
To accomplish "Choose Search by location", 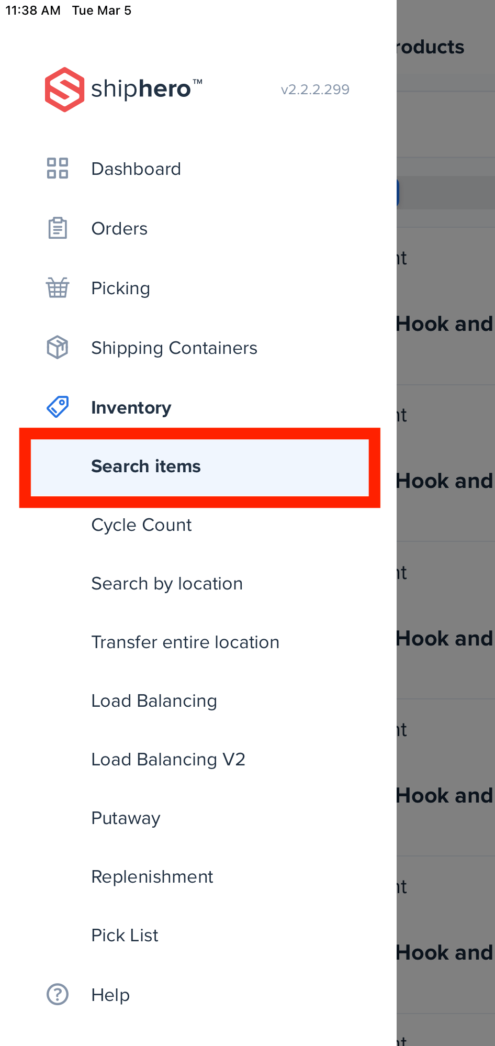I will pos(167,584).
